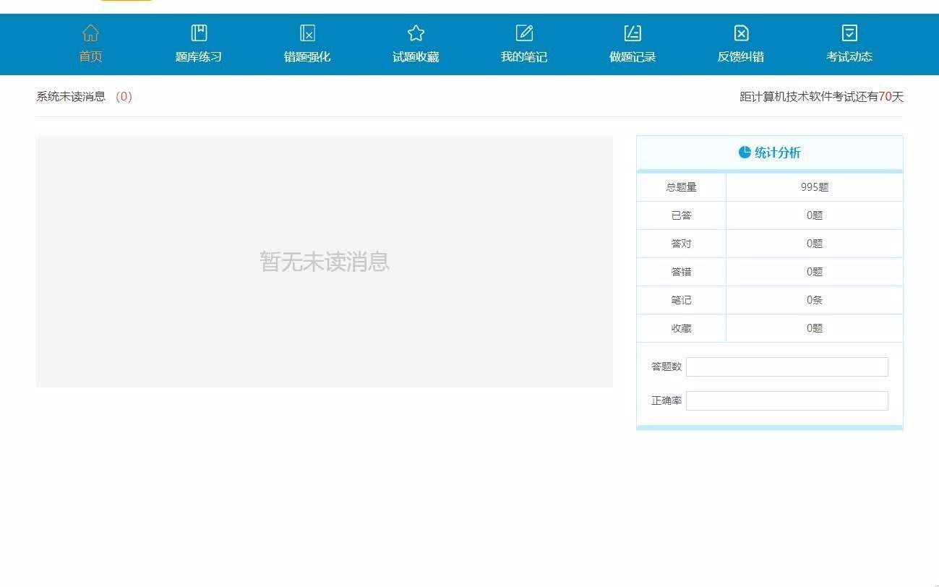Click the 0题 value in 答错 row
This screenshot has width=939, height=587.
[815, 272]
